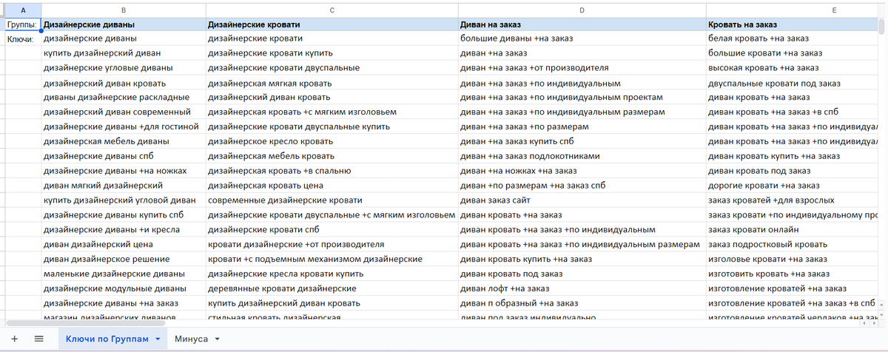Viewport: 888px width, 352px height.
Task: Select column C header
Action: point(332,10)
